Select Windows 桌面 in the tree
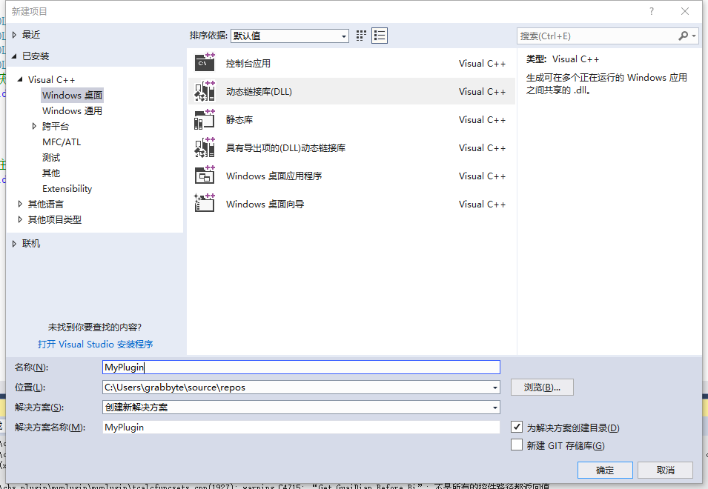The image size is (708, 489). click(x=72, y=95)
